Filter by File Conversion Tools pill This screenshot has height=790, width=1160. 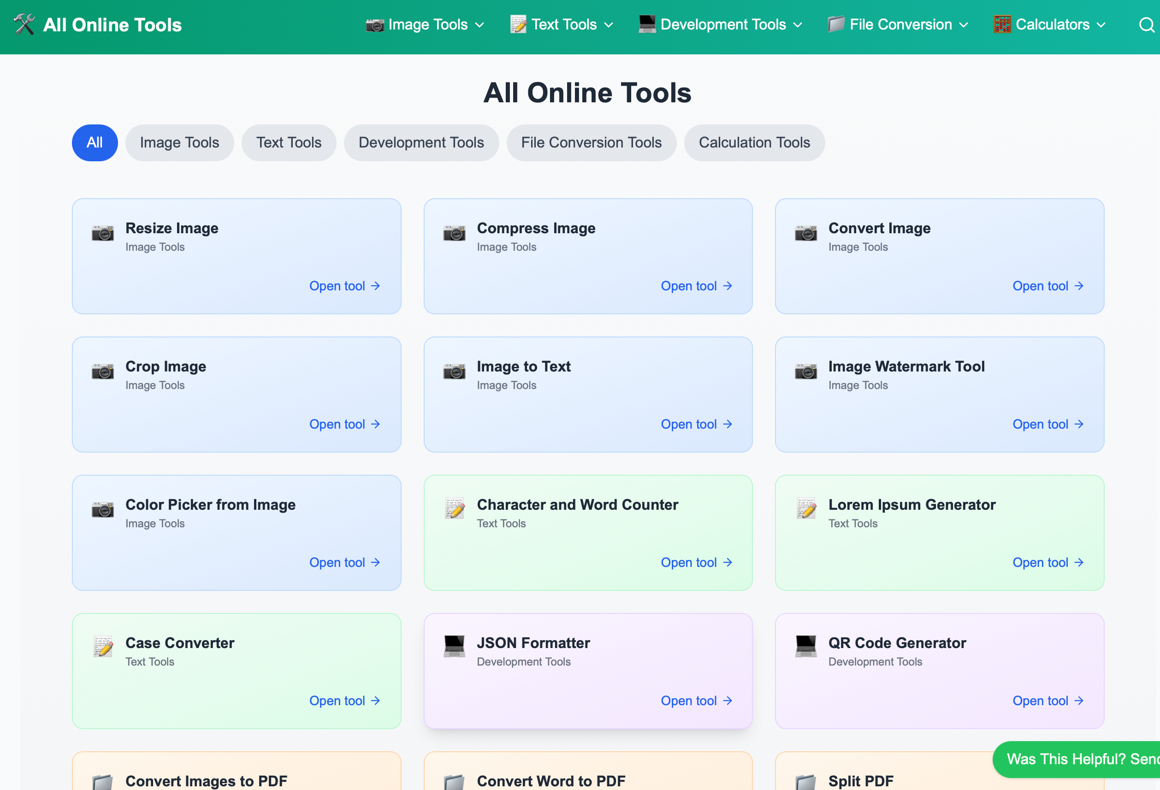[x=592, y=143]
